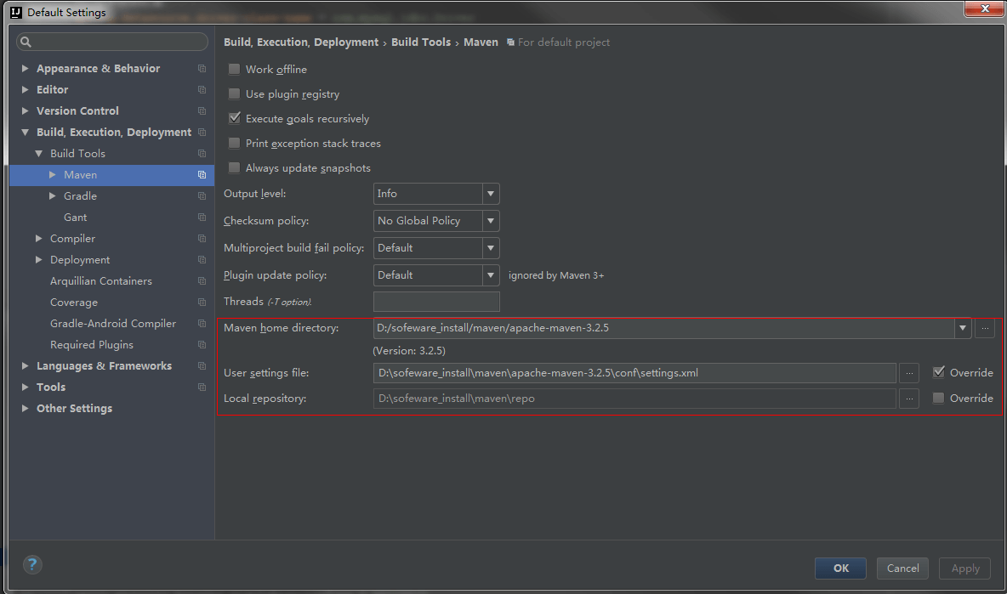This screenshot has width=1007, height=594.
Task: Click 'ignored by Maven 3+' note
Action: click(556, 275)
